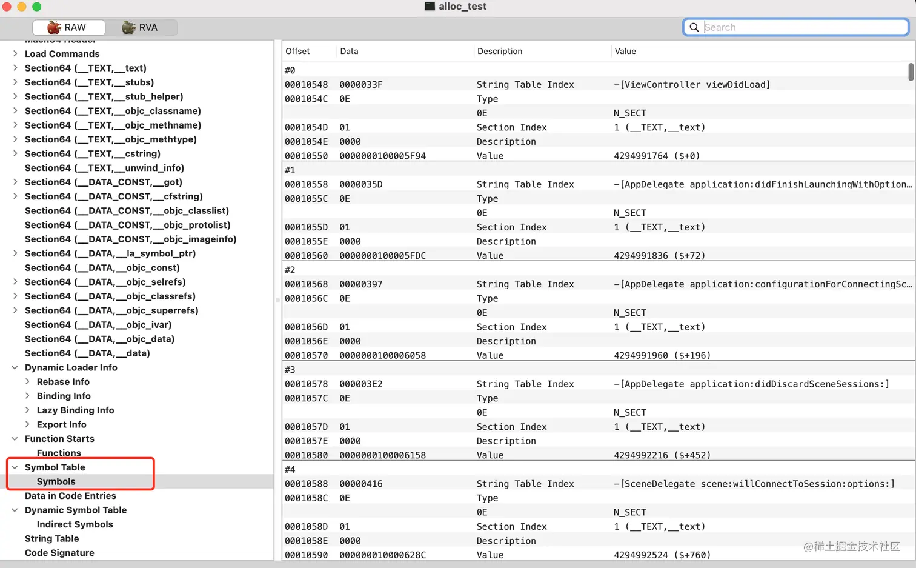Screen dimensions: 916x568
Task: Expand Section64 (__TEXT,__objc_classname) node
Action: (15, 110)
